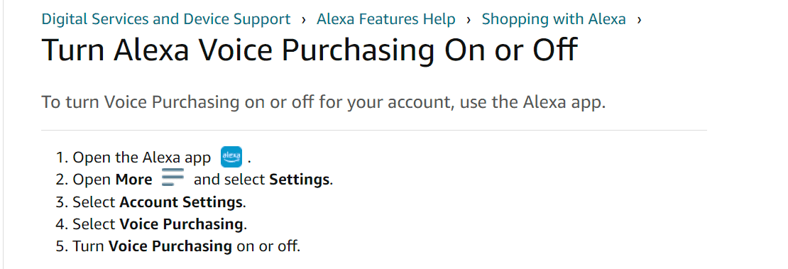Click the blue Alexa app icon
The width and height of the screenshot is (788, 269).
point(231,157)
